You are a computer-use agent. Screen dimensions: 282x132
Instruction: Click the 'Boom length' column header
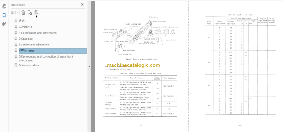pos(209,22)
